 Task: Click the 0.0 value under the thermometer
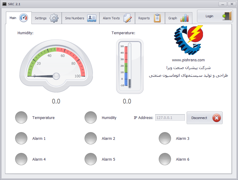click(x=127, y=101)
